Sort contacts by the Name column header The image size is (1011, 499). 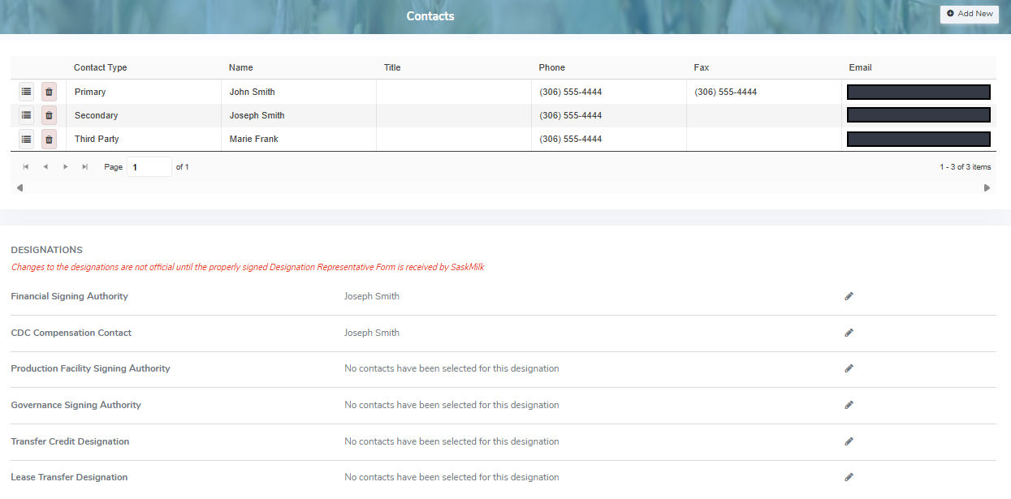[240, 67]
